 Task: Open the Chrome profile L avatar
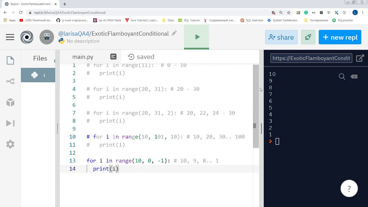click(355, 13)
